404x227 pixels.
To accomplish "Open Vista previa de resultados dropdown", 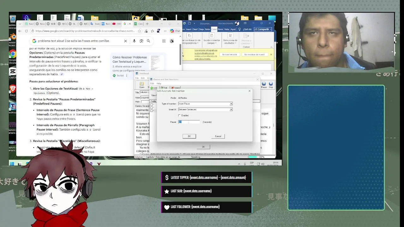I will point(230,39).
